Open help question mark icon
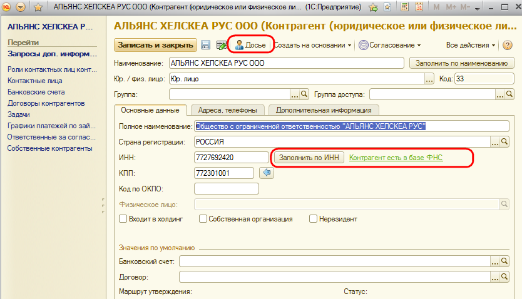The height and width of the screenshot is (299, 522). 508,45
